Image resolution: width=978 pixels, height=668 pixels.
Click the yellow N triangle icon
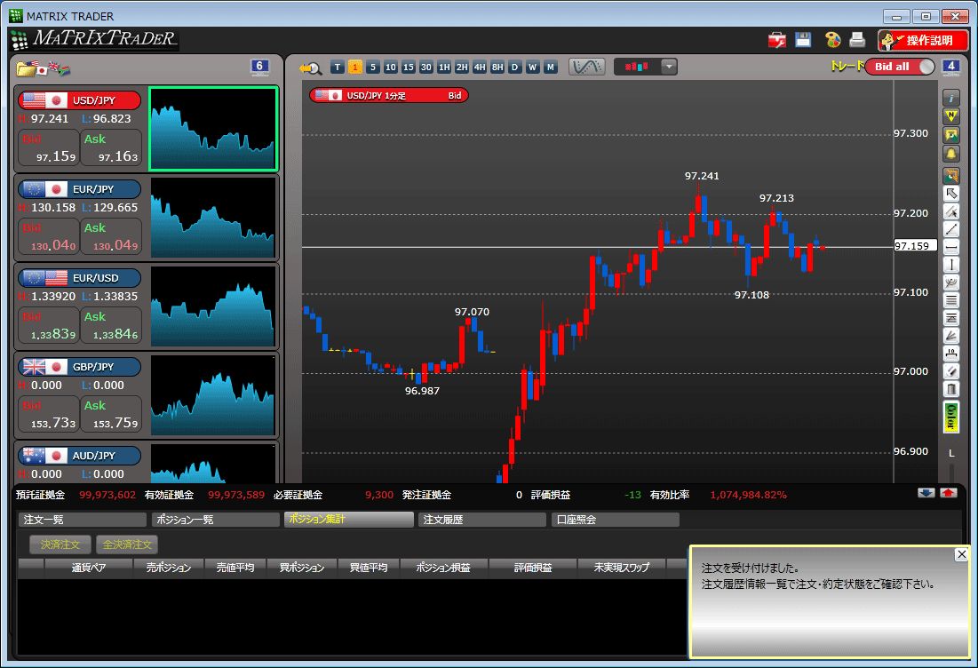pyautogui.click(x=950, y=116)
